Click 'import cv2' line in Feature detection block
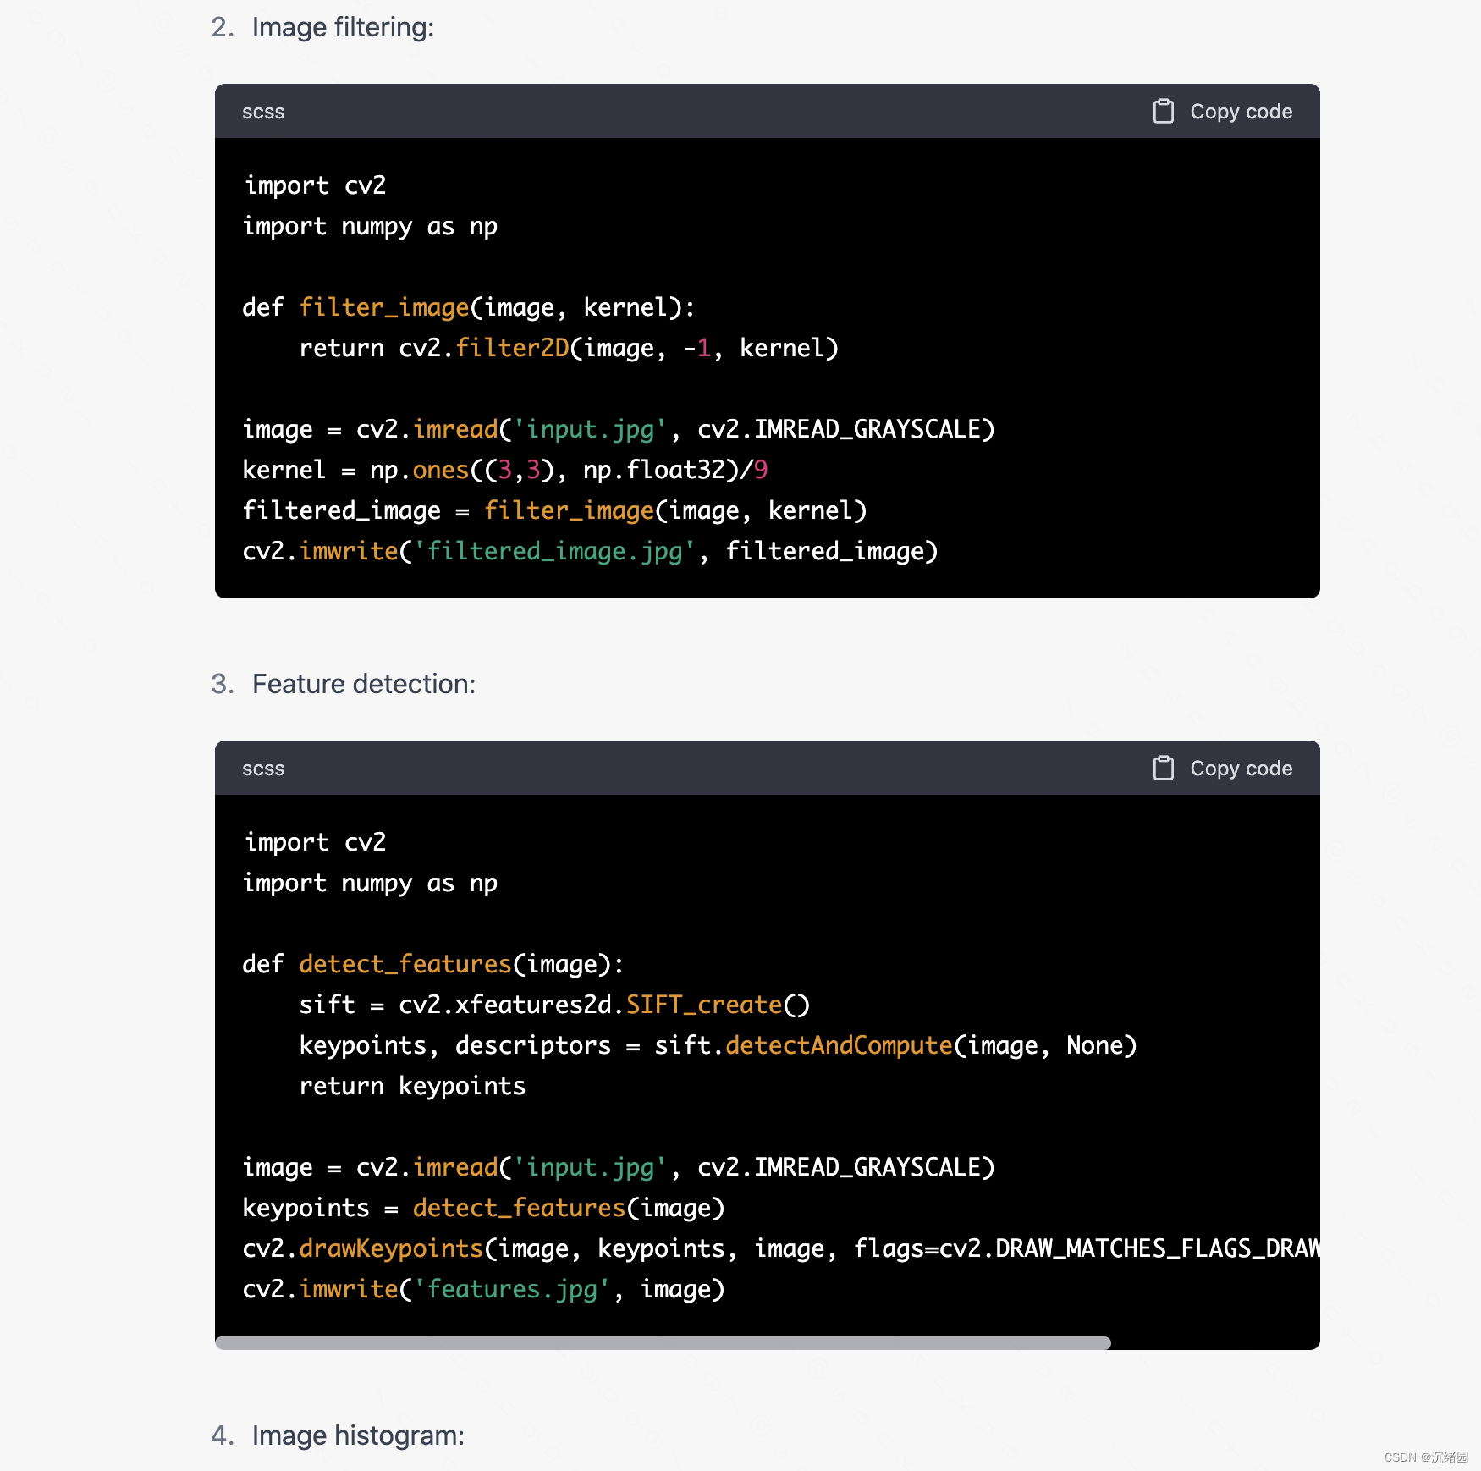This screenshot has width=1481, height=1471. click(315, 842)
